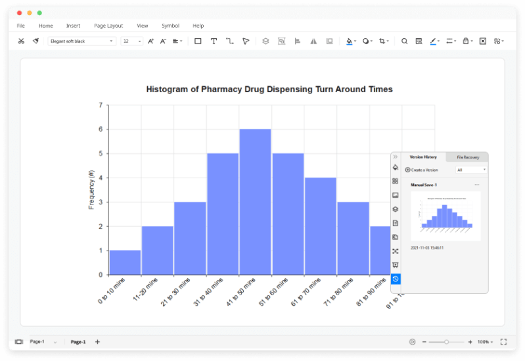Click the Search magnifier icon

point(405,41)
